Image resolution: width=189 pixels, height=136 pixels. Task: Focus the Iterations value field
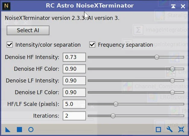[x=74, y=116]
